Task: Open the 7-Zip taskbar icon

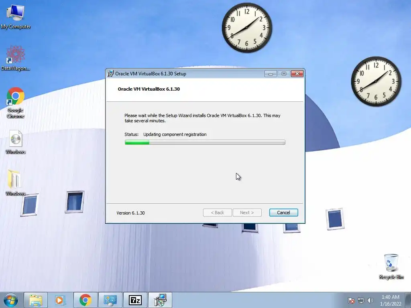Action: click(x=135, y=300)
